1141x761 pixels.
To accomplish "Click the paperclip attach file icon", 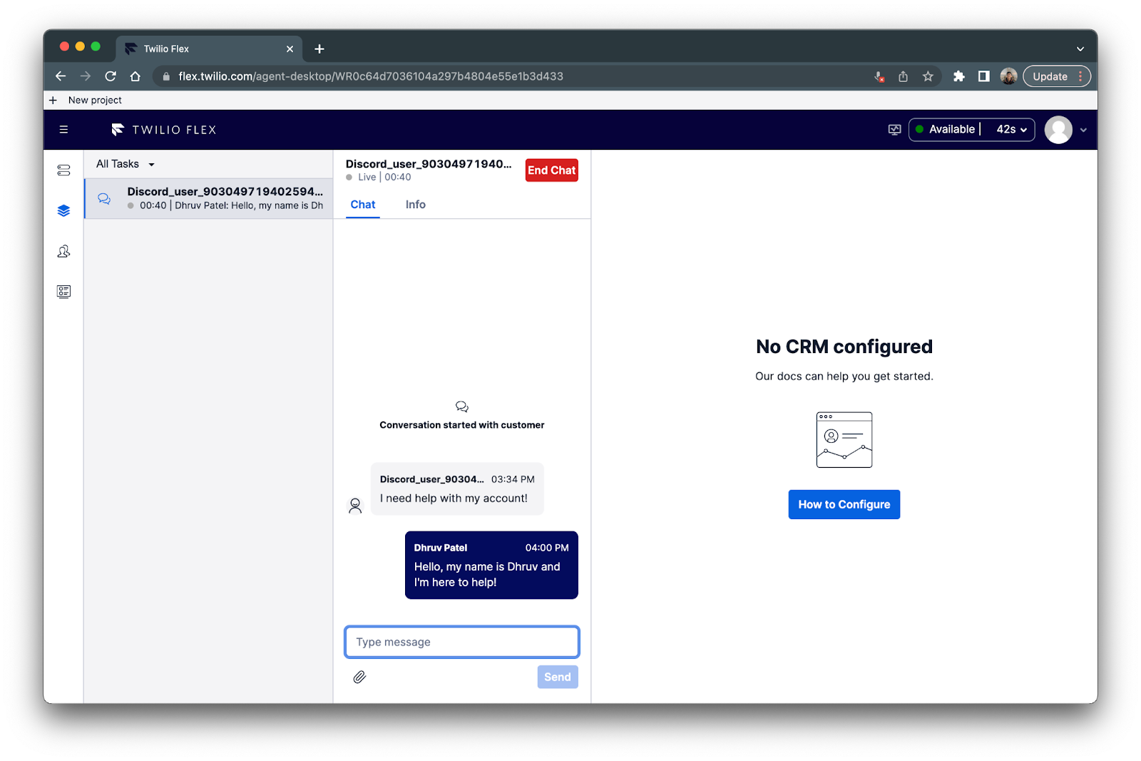I will [x=359, y=677].
